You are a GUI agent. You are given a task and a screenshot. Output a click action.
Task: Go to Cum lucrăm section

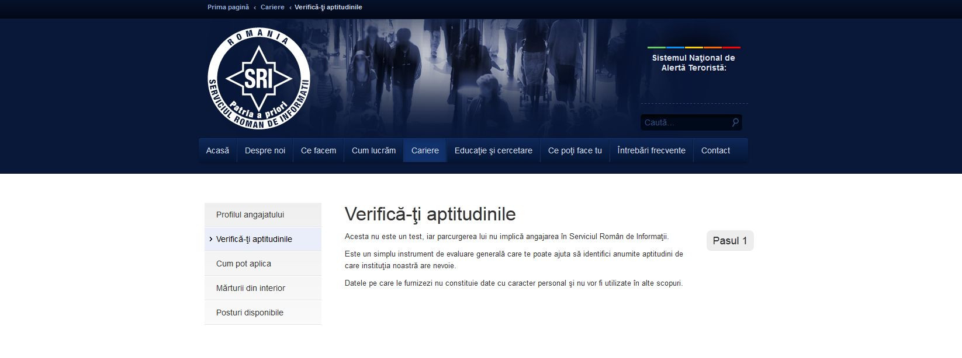click(373, 150)
